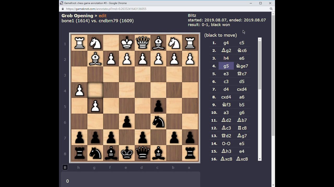334x187 pixels.
Task: Go to move 7 black cxd4
Action: (242, 89)
